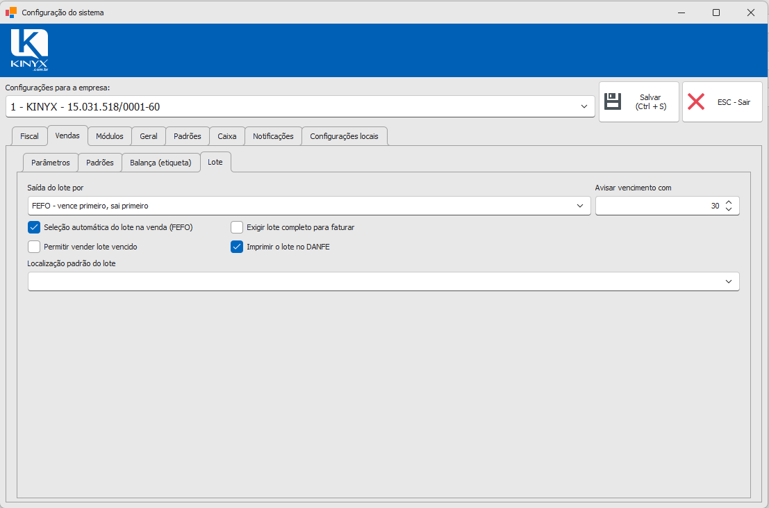Close the 'Configuração do sistema' window
769x508 pixels.
751,13
